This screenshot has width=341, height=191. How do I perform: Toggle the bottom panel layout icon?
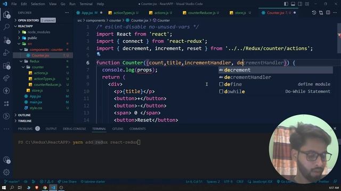(293, 4)
